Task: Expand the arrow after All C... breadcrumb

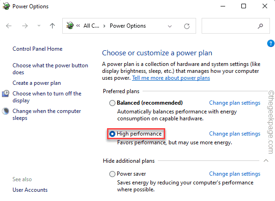Action: pyautogui.click(x=104, y=26)
